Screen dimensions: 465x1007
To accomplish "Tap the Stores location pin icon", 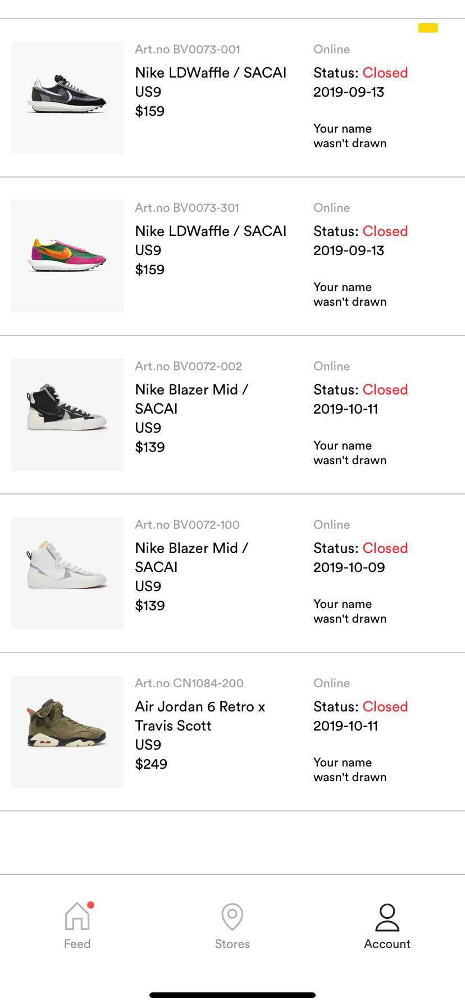I will point(232,917).
